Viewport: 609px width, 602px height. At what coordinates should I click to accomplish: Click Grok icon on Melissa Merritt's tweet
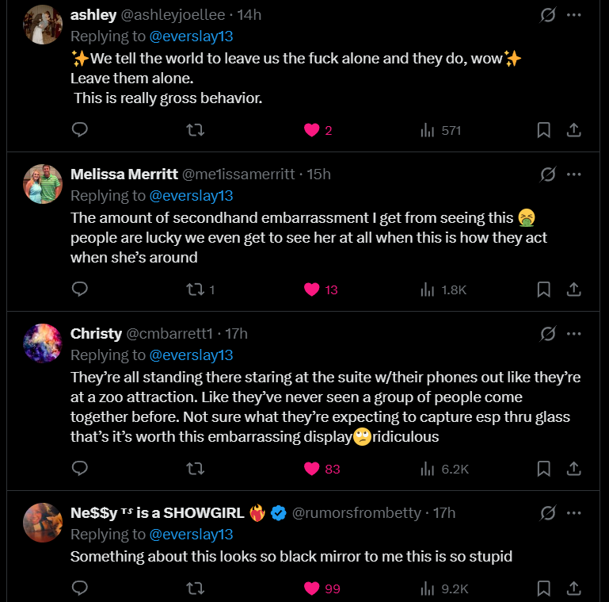click(x=547, y=174)
